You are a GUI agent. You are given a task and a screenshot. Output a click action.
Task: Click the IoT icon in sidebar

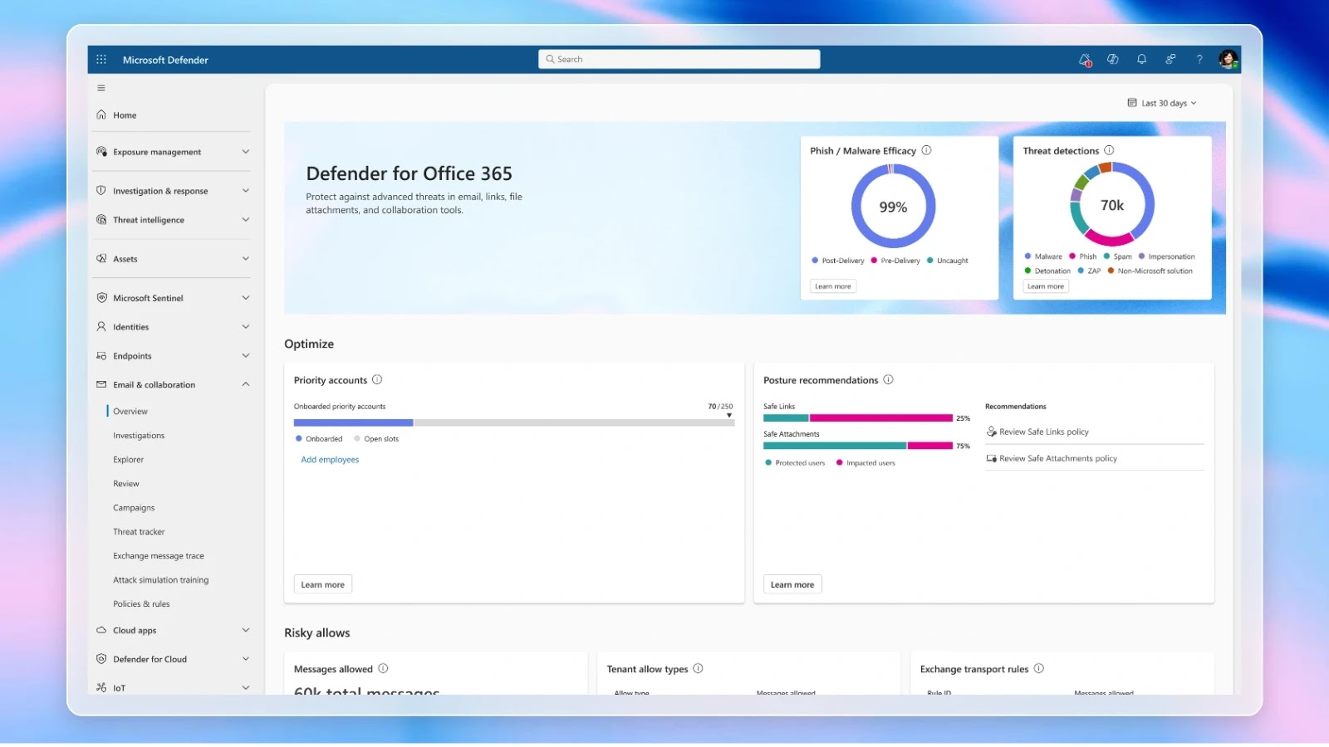pos(101,688)
